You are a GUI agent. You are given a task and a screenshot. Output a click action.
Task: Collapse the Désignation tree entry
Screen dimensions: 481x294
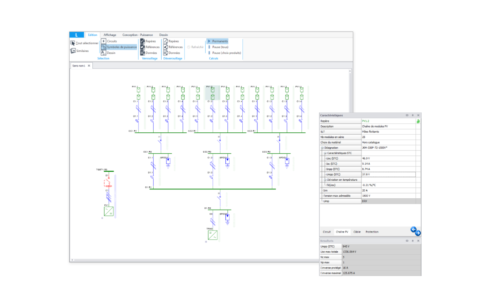322,148
